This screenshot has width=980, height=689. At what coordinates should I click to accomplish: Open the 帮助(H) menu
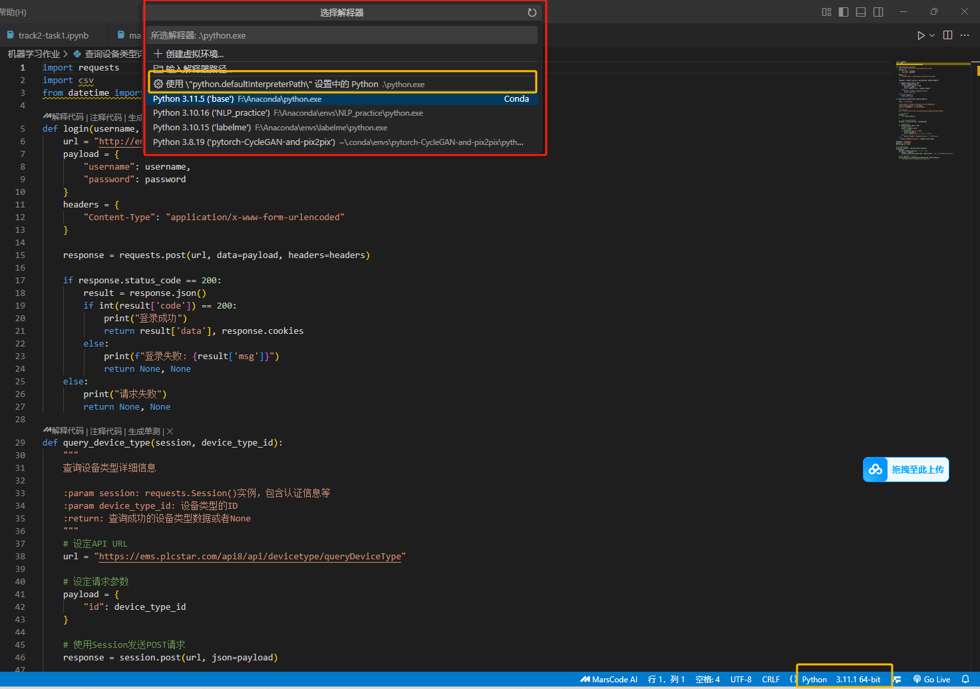click(x=13, y=12)
